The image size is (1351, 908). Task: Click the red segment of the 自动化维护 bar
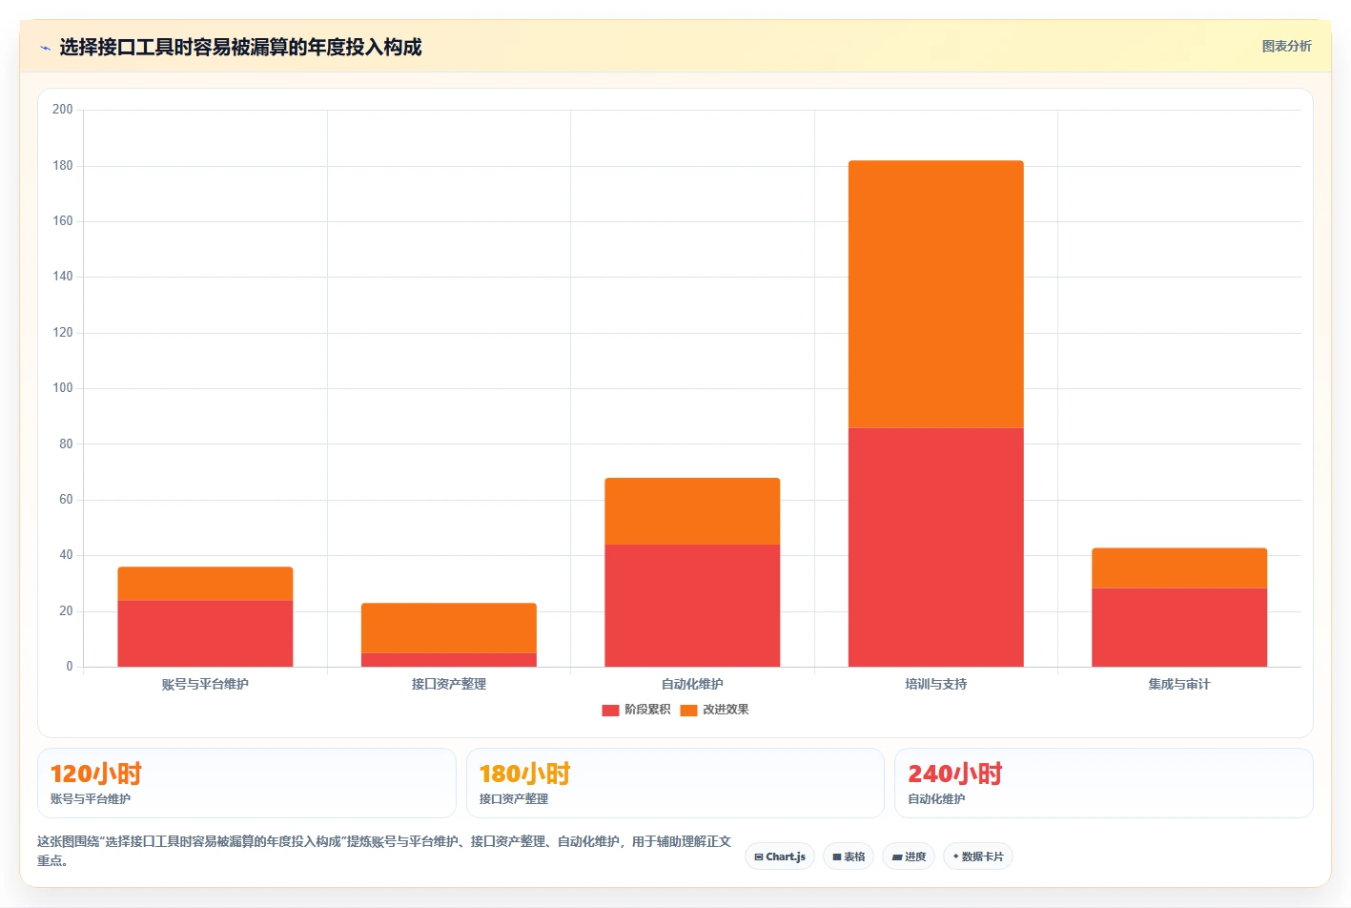tap(692, 606)
